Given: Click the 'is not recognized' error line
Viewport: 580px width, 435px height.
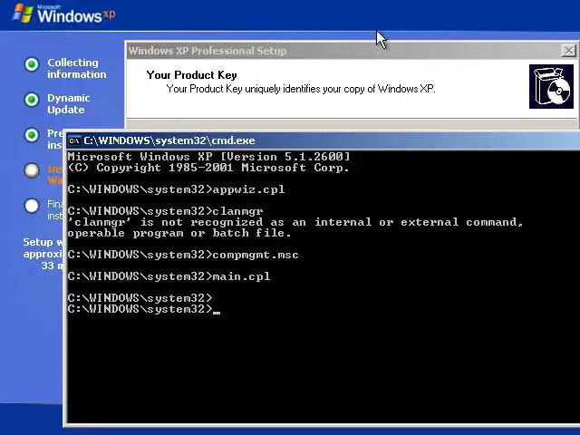Looking at the screenshot, I should [x=295, y=222].
